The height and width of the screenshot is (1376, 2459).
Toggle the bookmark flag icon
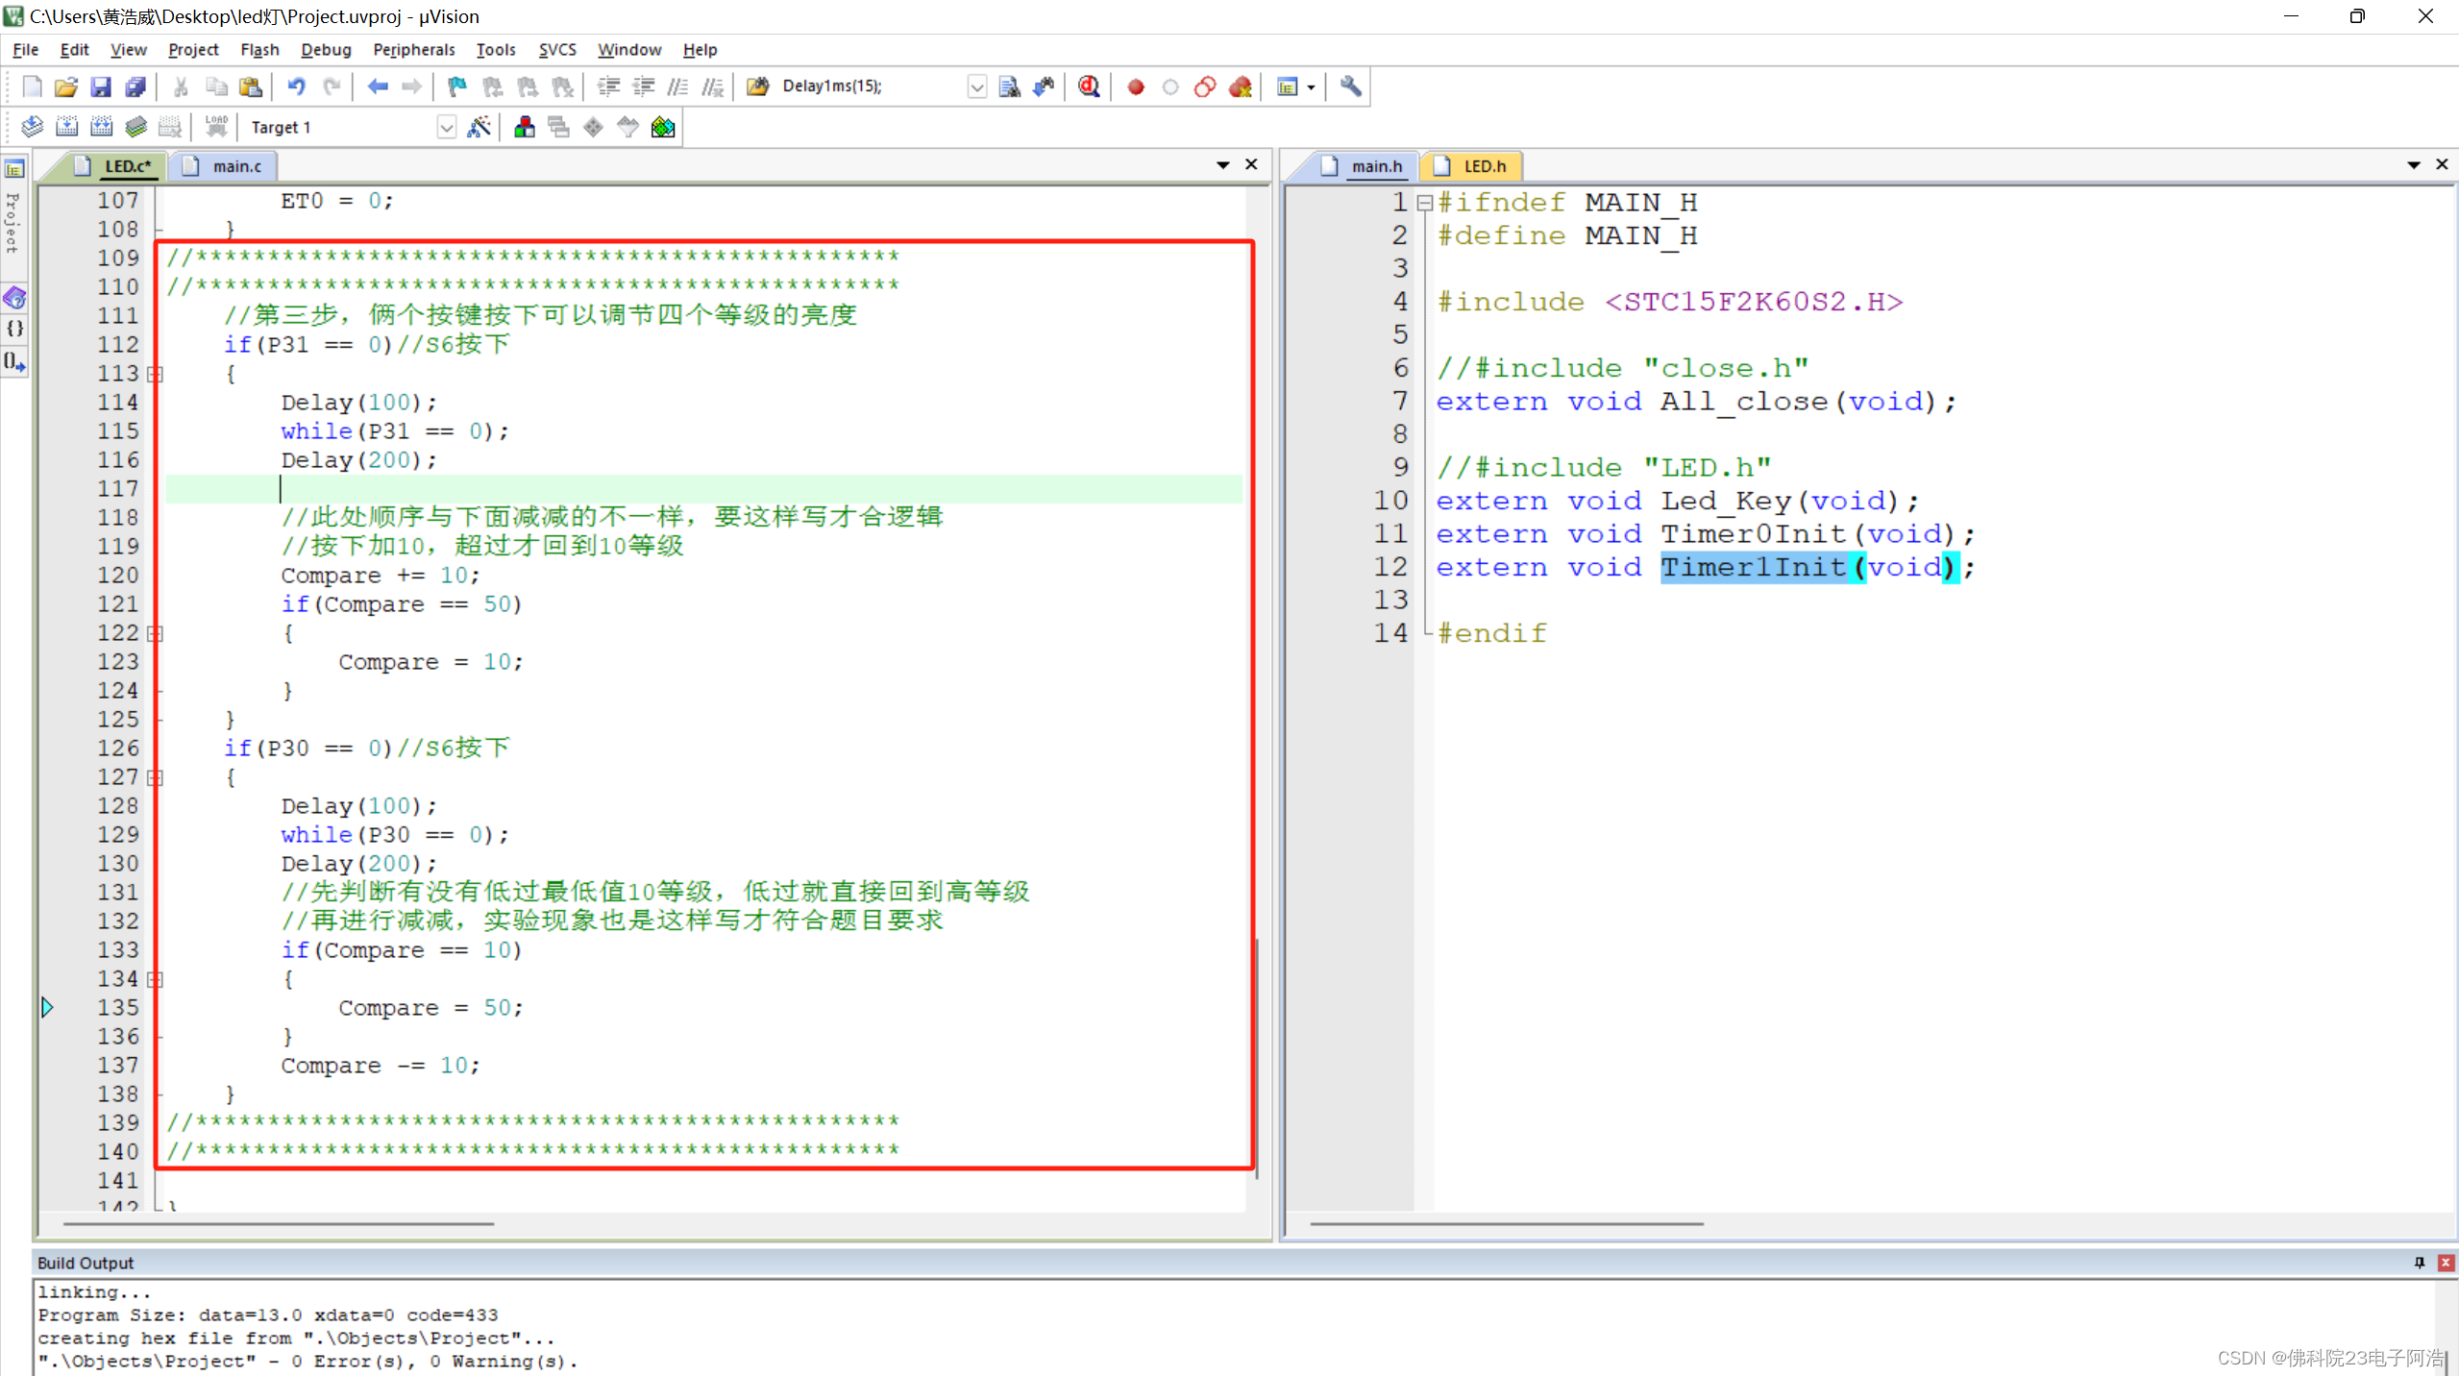point(457,87)
